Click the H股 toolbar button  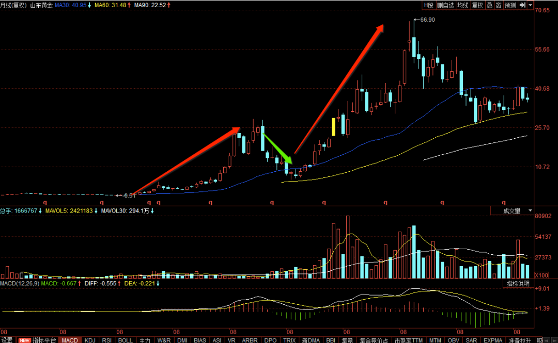coord(428,5)
